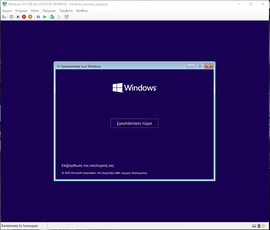
Task: Click the Εγκατάσταση τώρα button
Action: [134, 123]
